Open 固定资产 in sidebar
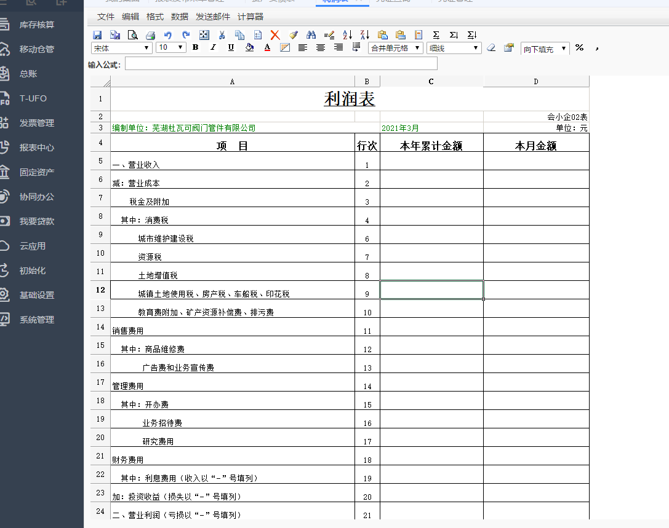669x528 pixels. point(37,172)
